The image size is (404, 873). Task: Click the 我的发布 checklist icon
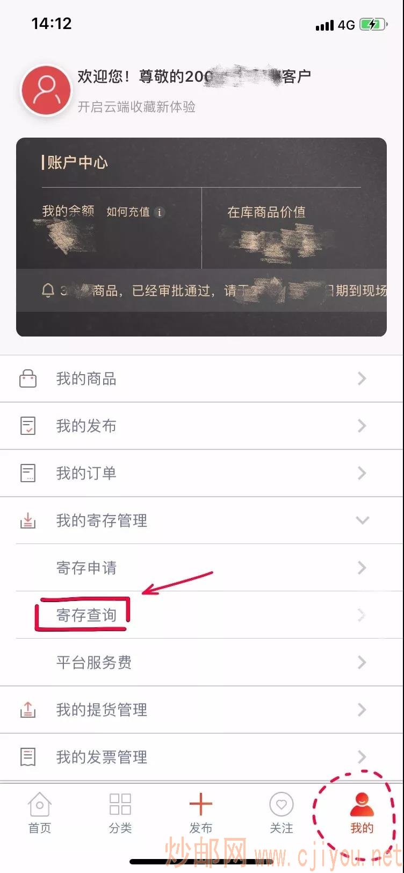(x=28, y=426)
